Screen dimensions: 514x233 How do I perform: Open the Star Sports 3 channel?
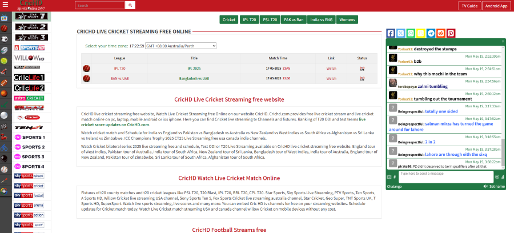click(31, 37)
